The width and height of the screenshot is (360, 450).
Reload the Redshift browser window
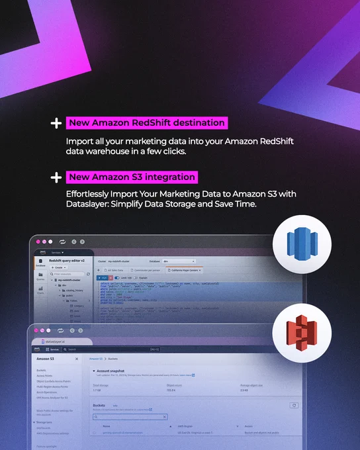62,242
